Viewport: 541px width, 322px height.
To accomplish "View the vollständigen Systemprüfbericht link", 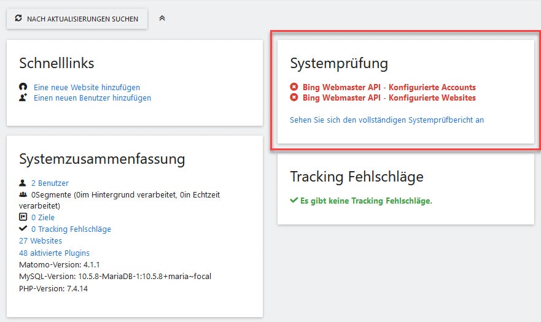I will 387,120.
